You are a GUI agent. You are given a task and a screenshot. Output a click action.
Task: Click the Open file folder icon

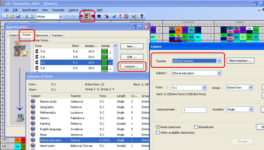tap(12, 16)
